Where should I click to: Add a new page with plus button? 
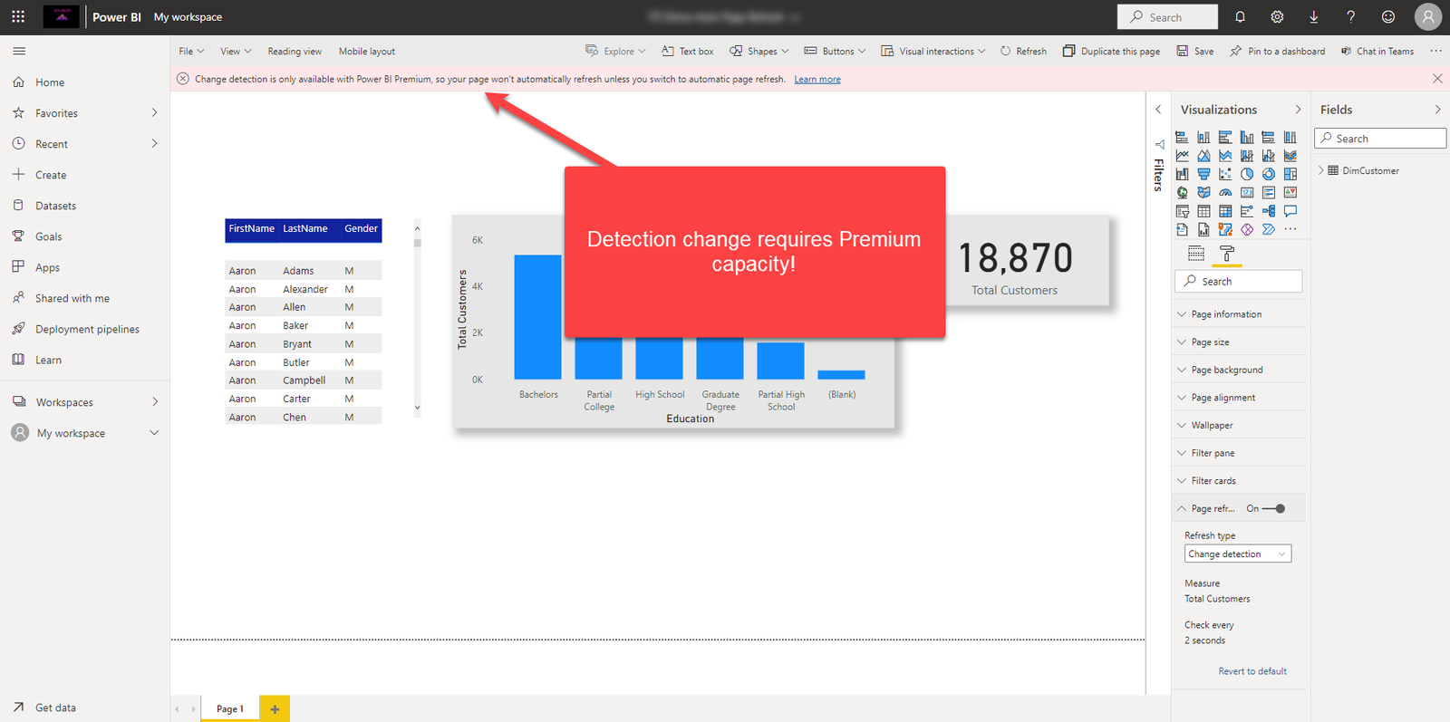275,708
